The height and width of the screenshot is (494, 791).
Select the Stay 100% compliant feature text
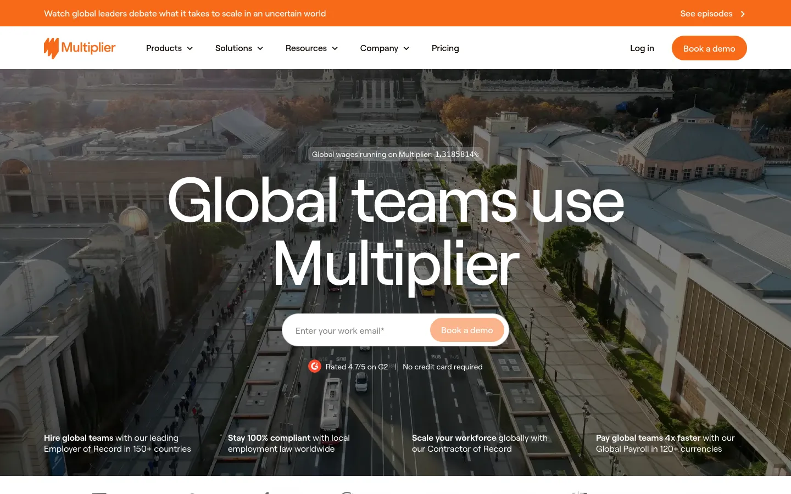tap(289, 444)
